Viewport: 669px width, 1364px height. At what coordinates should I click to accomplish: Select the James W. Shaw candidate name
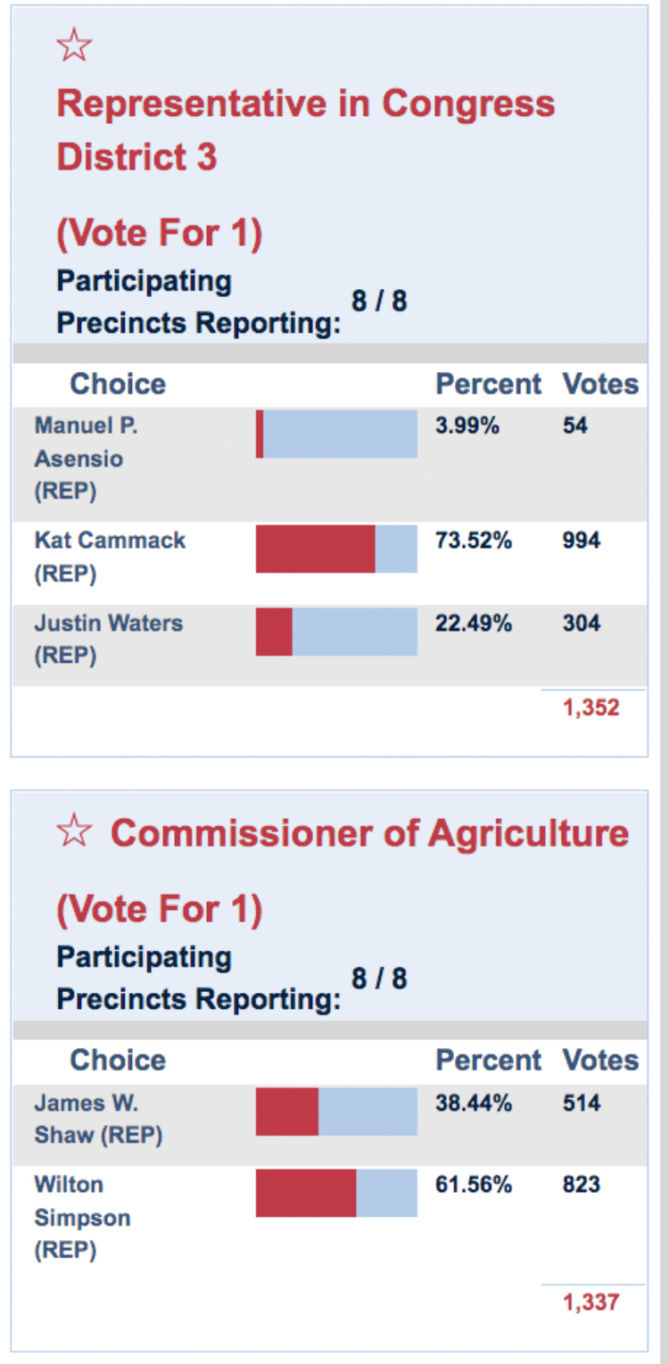click(x=97, y=1119)
